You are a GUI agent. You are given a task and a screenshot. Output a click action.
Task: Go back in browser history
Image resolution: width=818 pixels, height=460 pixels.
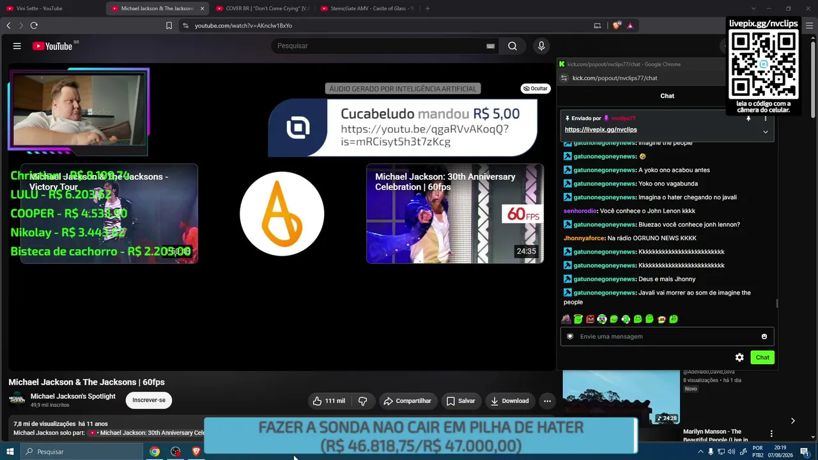[8, 26]
